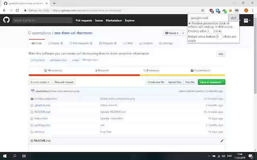Open the Insights tab
The height and width of the screenshot is (160, 257).
(146, 43)
